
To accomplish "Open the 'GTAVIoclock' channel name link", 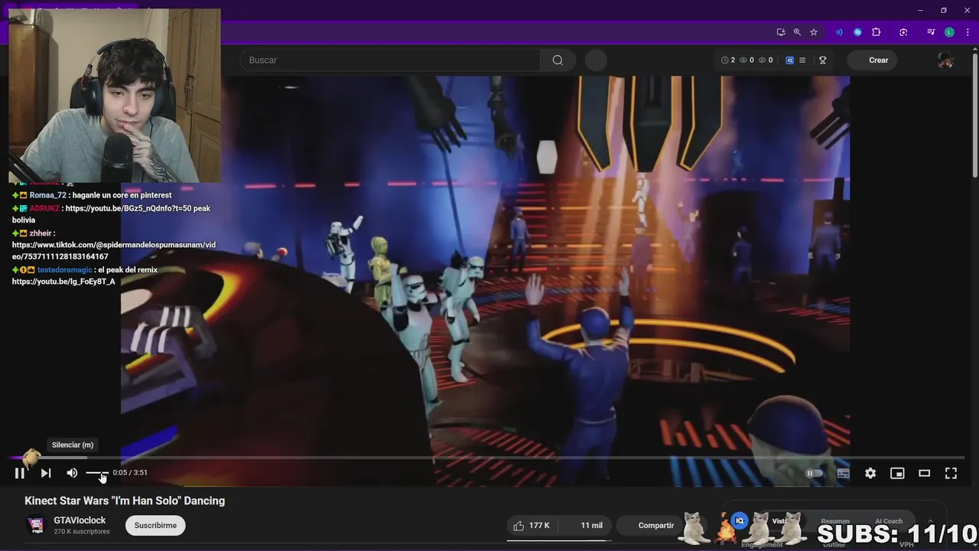I will tap(80, 520).
